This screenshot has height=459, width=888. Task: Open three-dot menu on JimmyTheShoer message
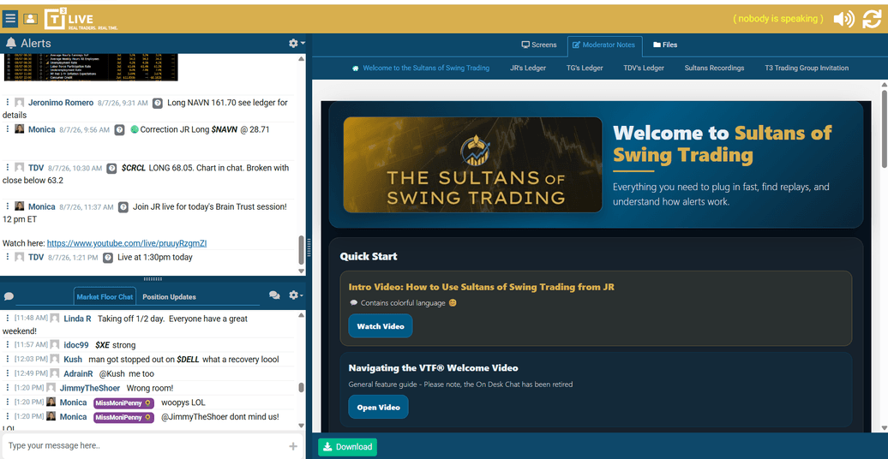tap(8, 388)
